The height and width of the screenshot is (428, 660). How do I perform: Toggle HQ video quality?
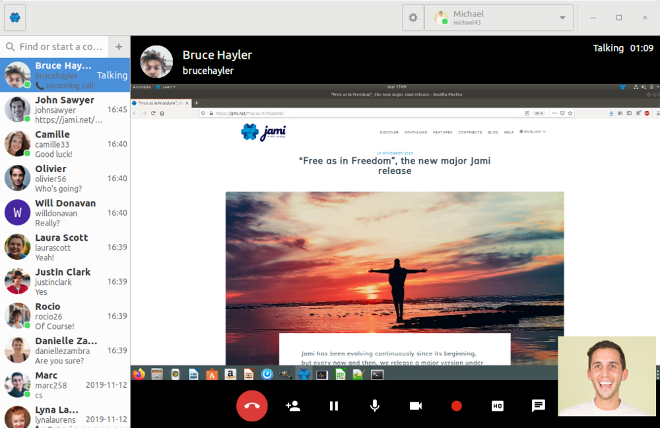coord(497,406)
